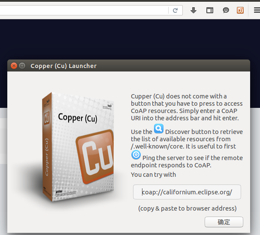Launch the Copper (Cu) toolbar icon

coord(240,10)
